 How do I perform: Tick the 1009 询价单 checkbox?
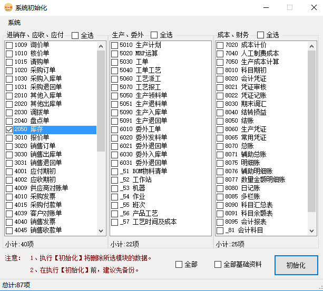(x=9, y=45)
